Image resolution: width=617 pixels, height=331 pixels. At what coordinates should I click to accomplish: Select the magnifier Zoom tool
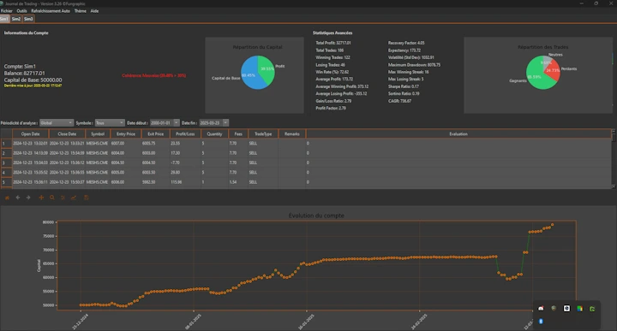(52, 198)
